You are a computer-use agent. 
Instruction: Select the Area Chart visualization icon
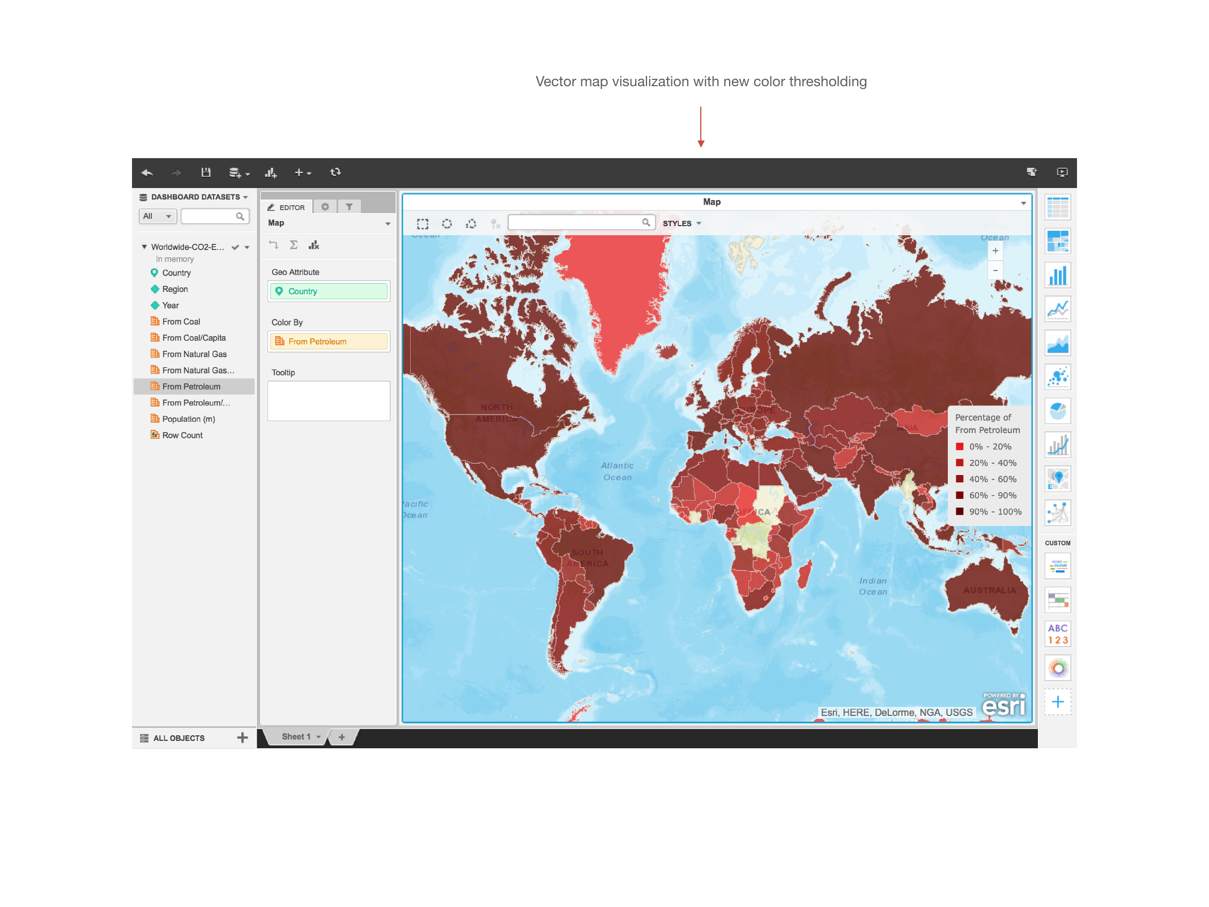pos(1058,344)
